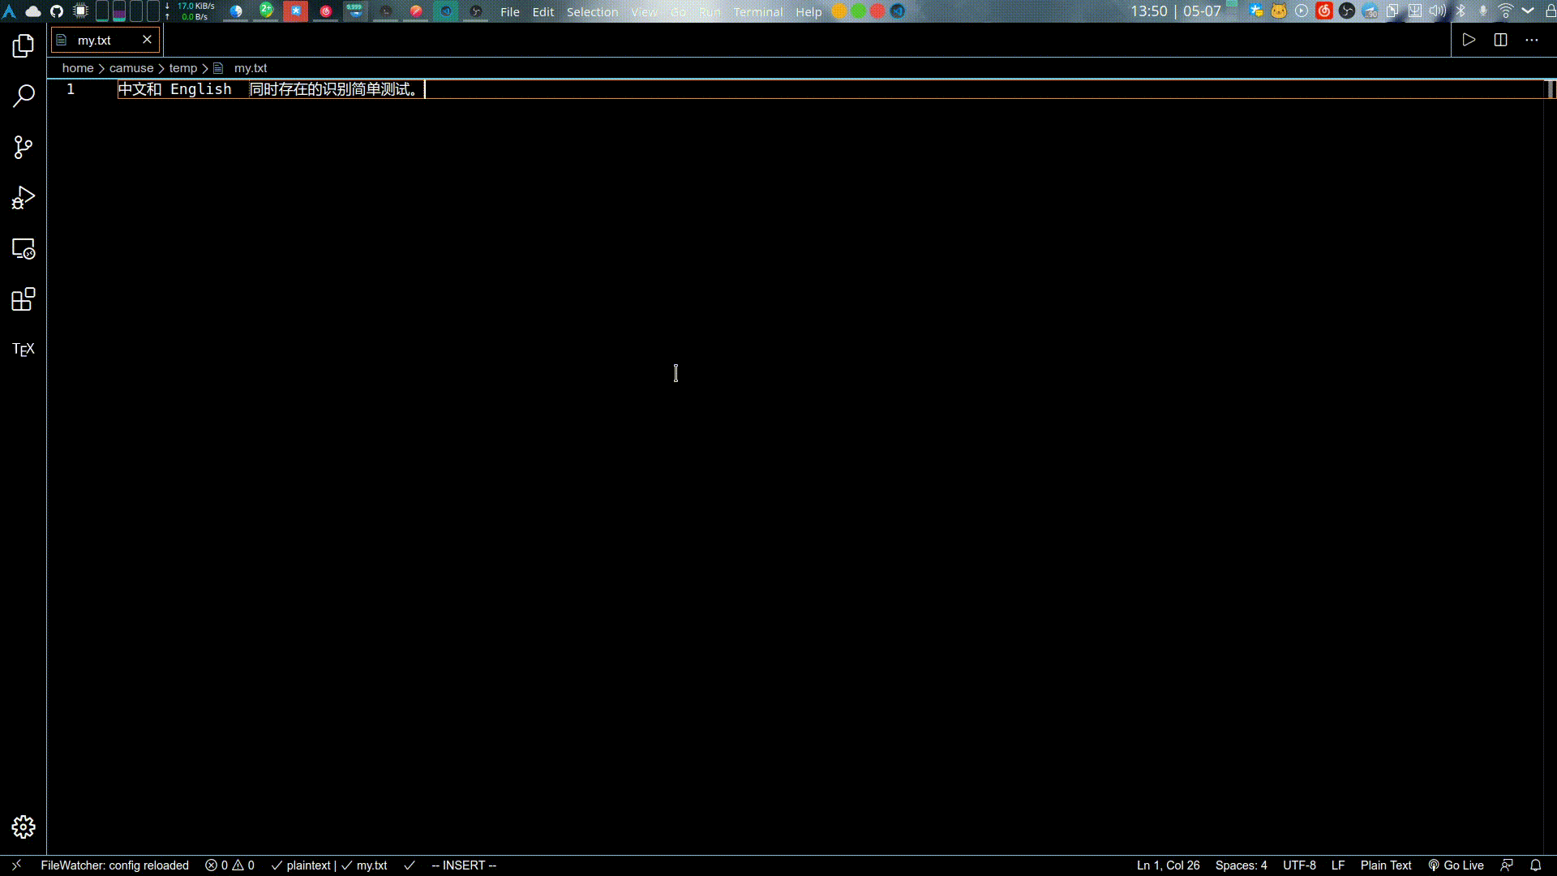Open the Manage gear settings icon
The image size is (1557, 876).
coord(24,827)
